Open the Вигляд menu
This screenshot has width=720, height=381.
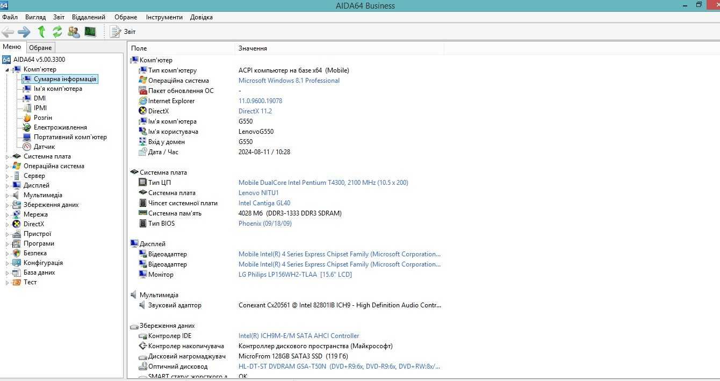pyautogui.click(x=35, y=17)
